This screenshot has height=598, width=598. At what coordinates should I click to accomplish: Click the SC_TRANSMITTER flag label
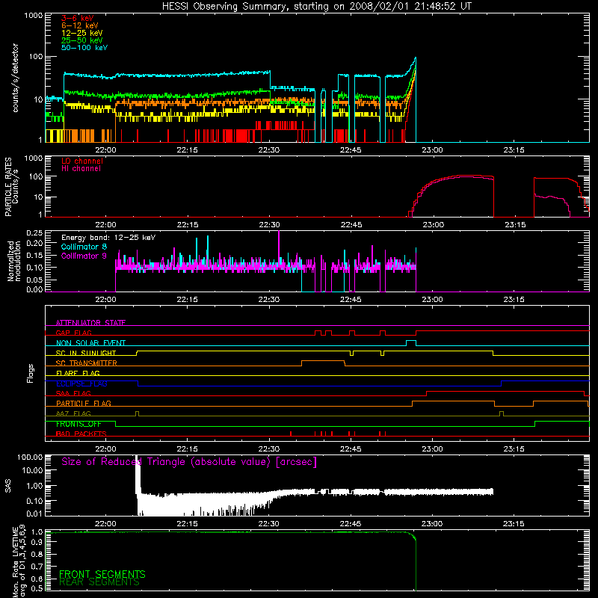coord(87,363)
